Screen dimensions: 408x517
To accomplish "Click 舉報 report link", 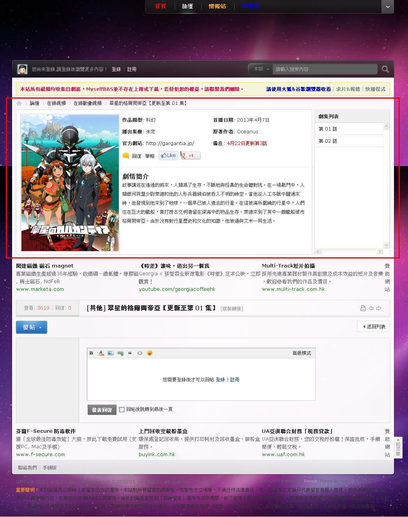I will click(150, 156).
